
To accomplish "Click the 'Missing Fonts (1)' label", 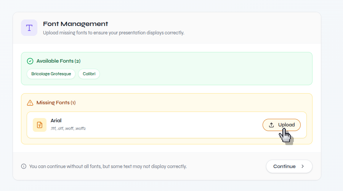I will coord(56,103).
